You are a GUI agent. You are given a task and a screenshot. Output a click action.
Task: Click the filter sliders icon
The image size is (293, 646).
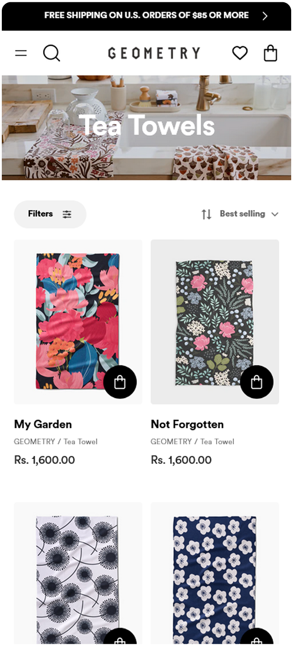tap(67, 214)
